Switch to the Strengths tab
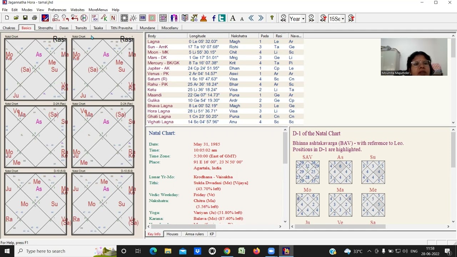The width and height of the screenshot is (457, 257). [45, 28]
